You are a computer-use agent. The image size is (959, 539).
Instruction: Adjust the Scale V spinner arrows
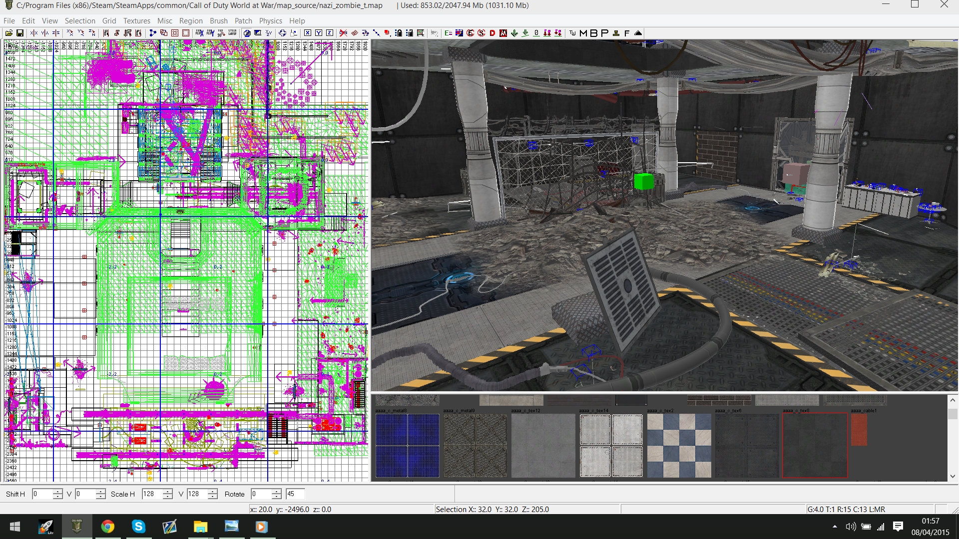point(213,494)
